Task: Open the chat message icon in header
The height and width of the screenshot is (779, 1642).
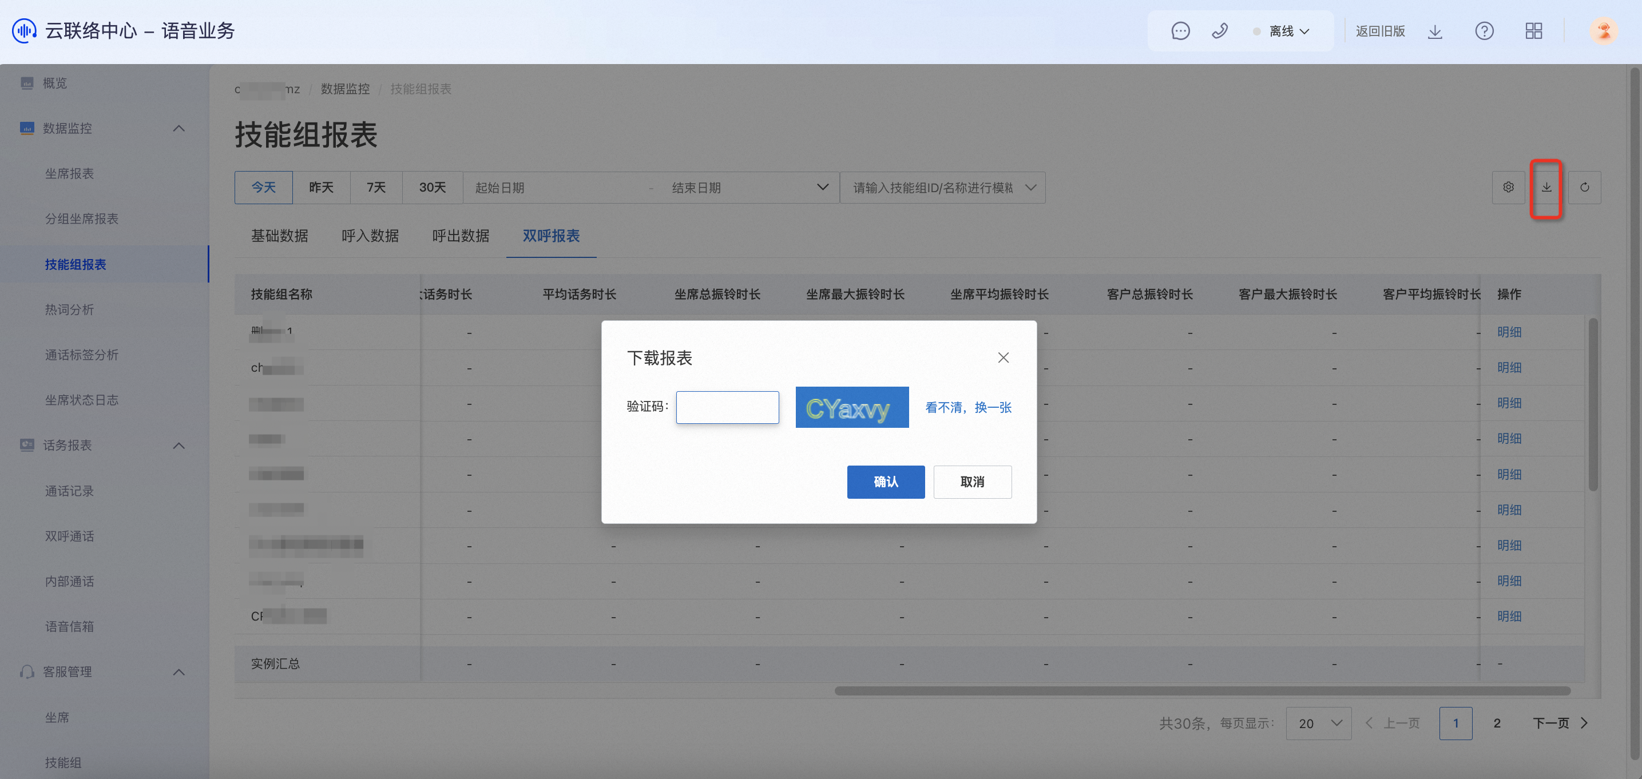Action: tap(1180, 30)
